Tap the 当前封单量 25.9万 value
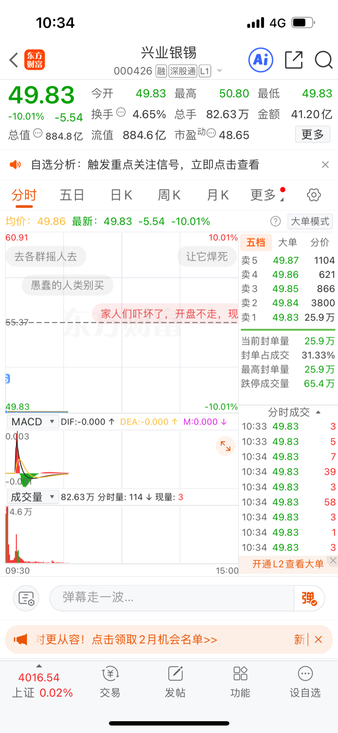 [320, 341]
